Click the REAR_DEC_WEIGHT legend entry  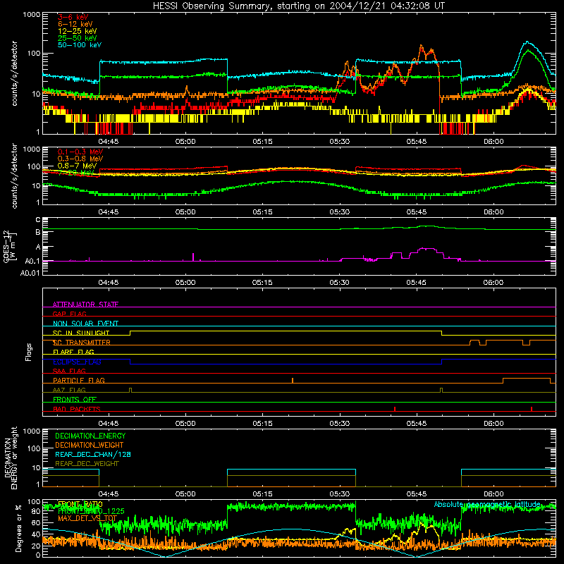tap(87, 464)
